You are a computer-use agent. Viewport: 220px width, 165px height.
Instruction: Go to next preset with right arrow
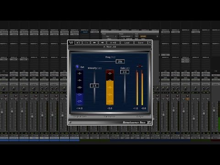pyautogui.click(x=102, y=43)
